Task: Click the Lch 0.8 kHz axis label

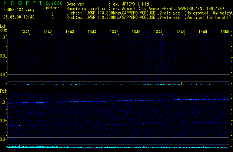Action: [x=3, y=75]
